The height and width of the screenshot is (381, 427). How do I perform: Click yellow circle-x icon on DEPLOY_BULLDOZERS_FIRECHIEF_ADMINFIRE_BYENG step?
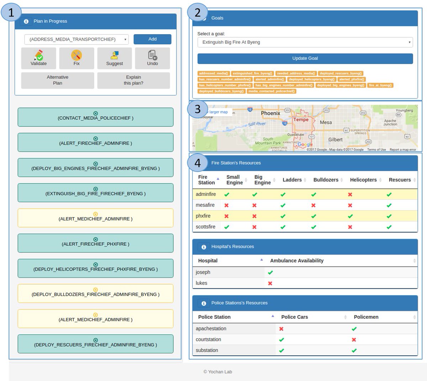coord(95,290)
